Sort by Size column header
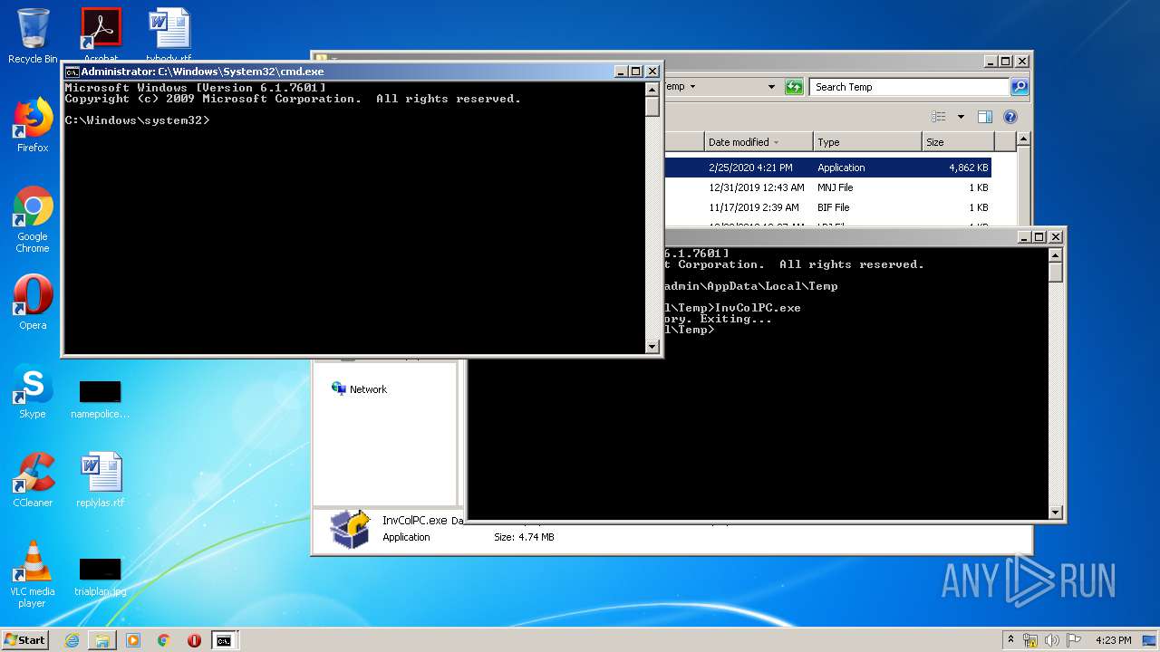 click(957, 142)
